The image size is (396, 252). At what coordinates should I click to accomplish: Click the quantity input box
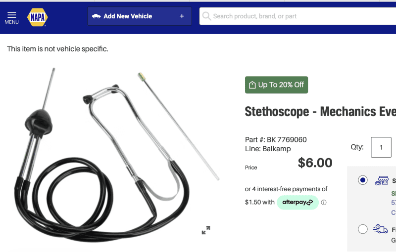tap(381, 147)
